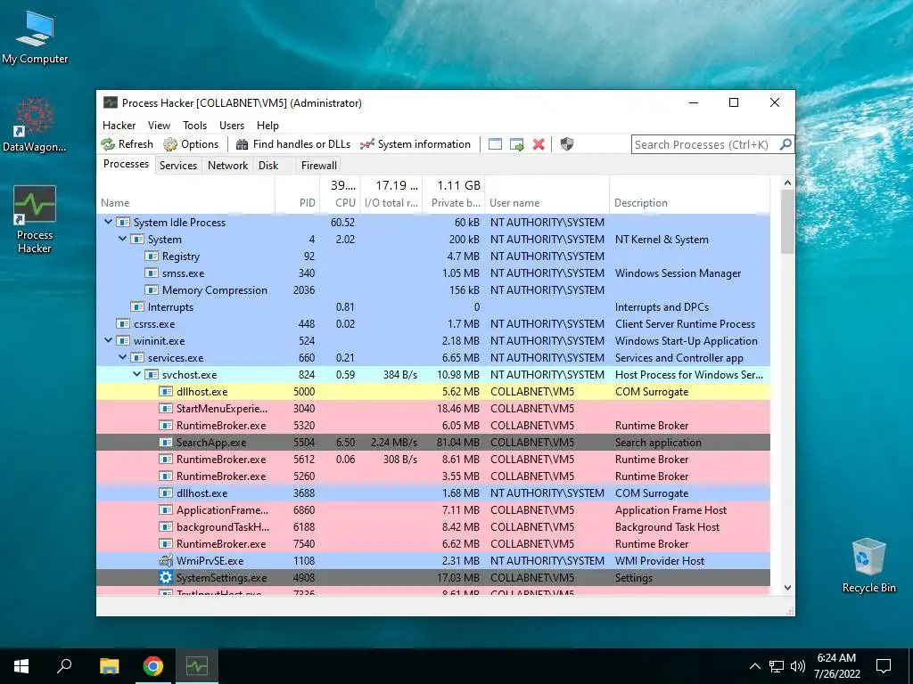The width and height of the screenshot is (913, 684).
Task: Open File Explorer from the taskbar
Action: pos(109,666)
